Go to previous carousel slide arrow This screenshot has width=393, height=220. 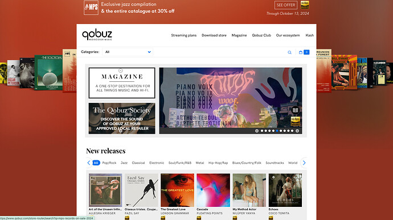point(257,131)
